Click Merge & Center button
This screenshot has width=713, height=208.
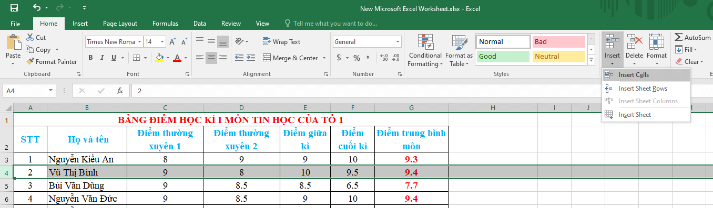pos(290,58)
